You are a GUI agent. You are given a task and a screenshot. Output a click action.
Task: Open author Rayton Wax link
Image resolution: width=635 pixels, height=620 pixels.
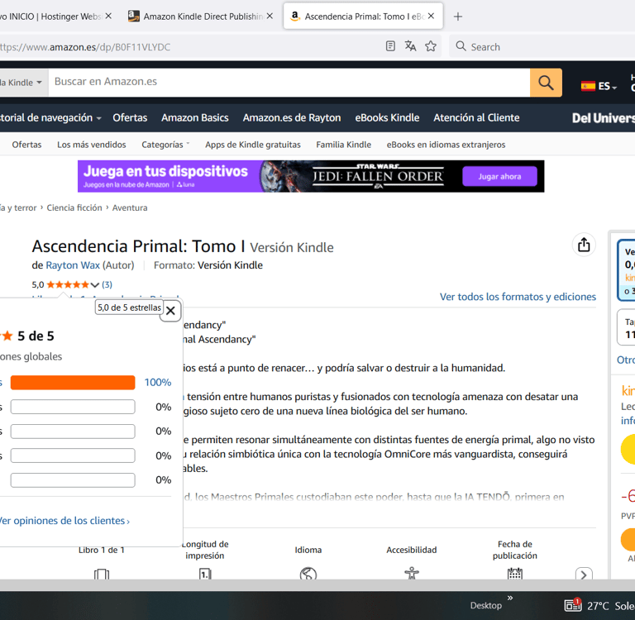pyautogui.click(x=73, y=265)
